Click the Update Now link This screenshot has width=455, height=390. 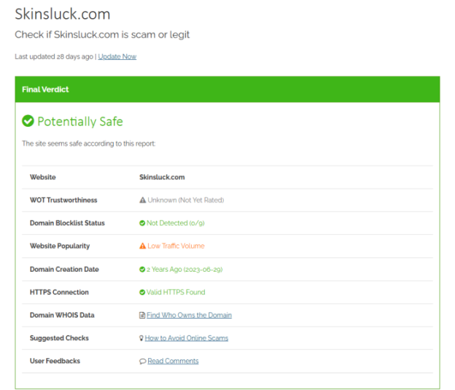click(117, 57)
